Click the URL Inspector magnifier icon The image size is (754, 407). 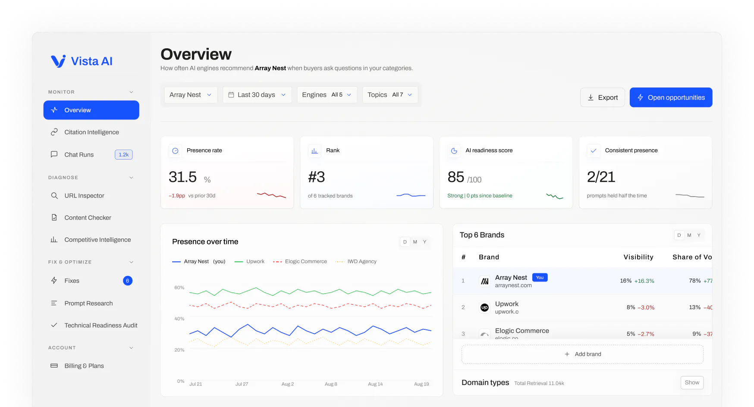54,196
